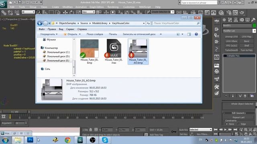Screen dimensions: 257x144
Task: Open Компьютер in navigation tree
Action: click(x=49, y=48)
